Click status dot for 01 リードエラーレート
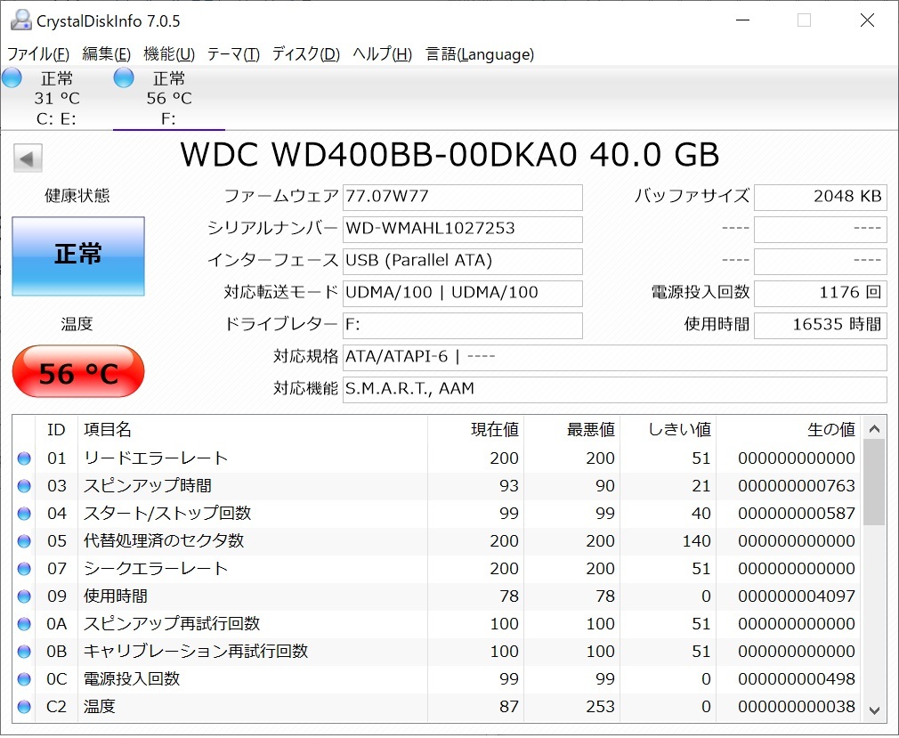 [24, 458]
